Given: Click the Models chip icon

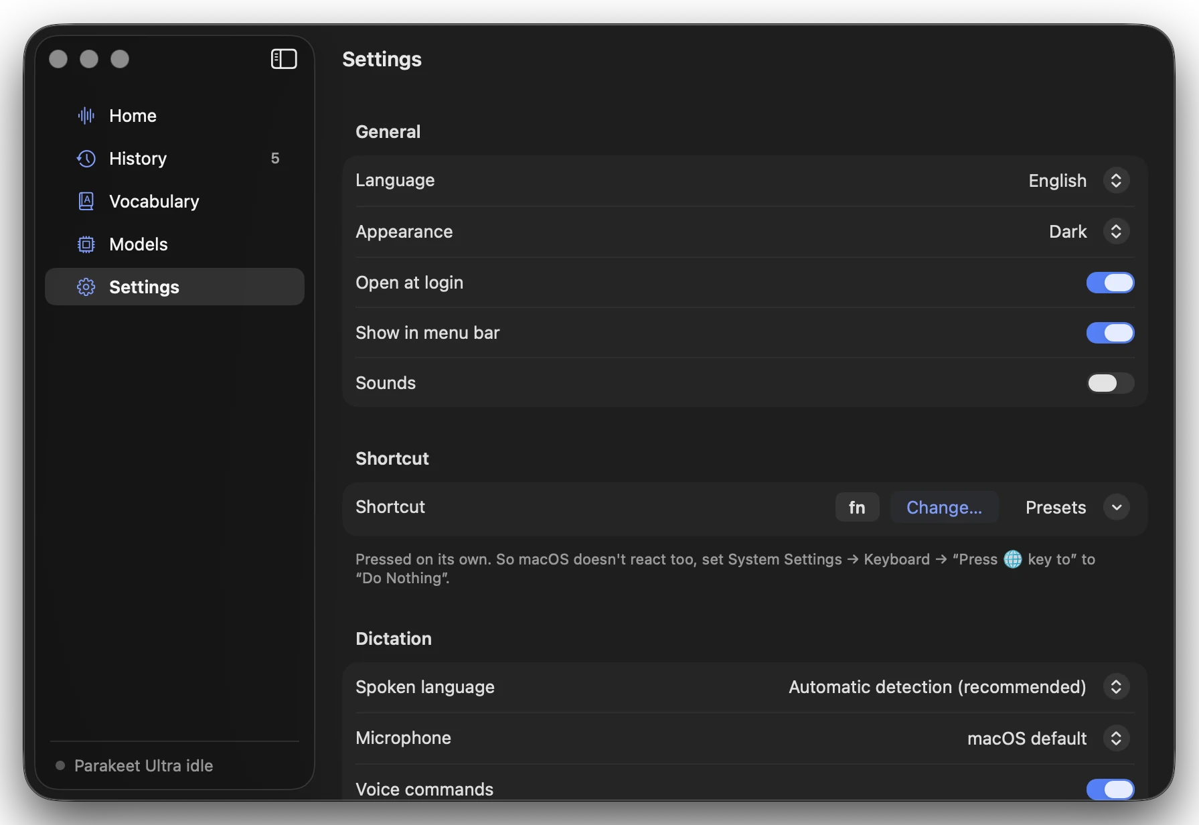Looking at the screenshot, I should pos(86,244).
